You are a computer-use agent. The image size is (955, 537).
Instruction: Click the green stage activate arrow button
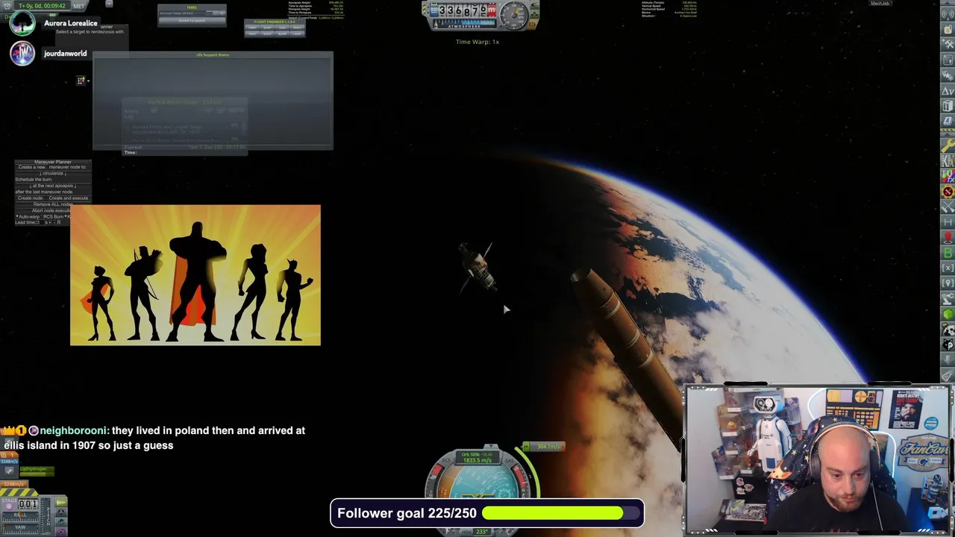(x=61, y=502)
